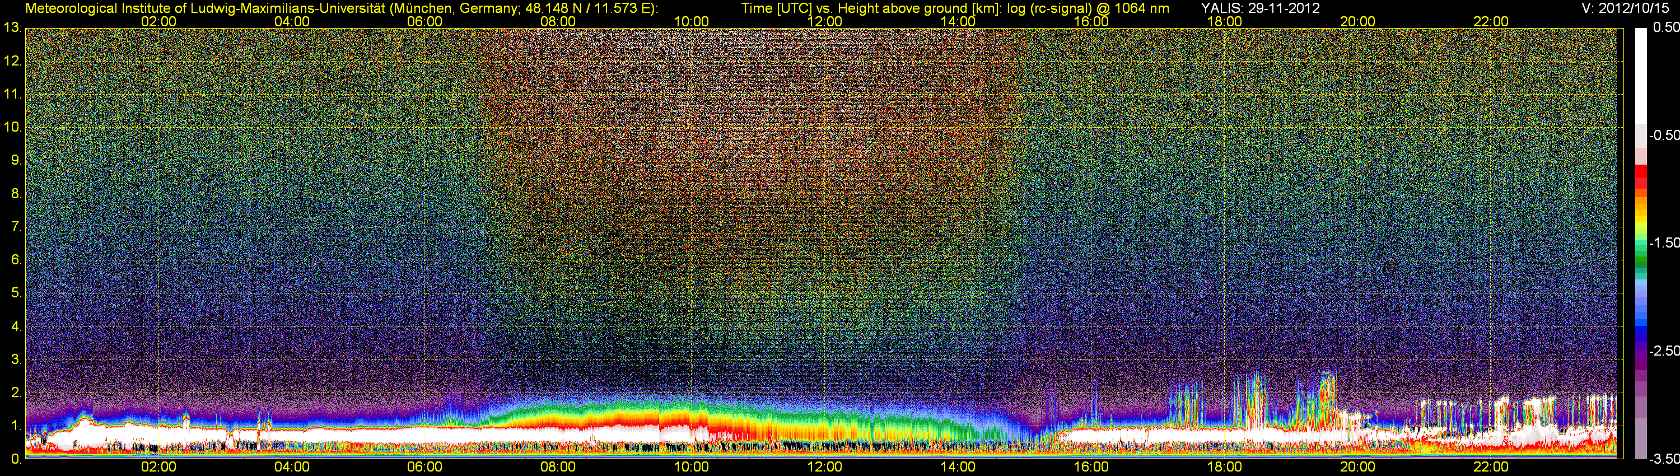This screenshot has height=476, width=1680.
Task: Click the height axis label '1.'
Action: [16, 426]
